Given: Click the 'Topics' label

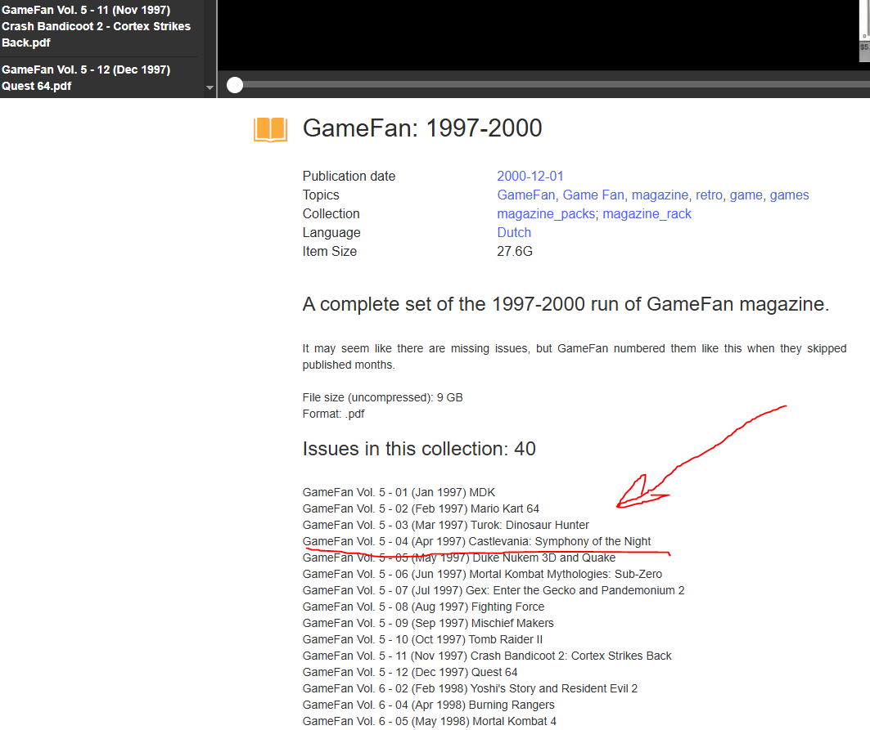Looking at the screenshot, I should pyautogui.click(x=321, y=195).
